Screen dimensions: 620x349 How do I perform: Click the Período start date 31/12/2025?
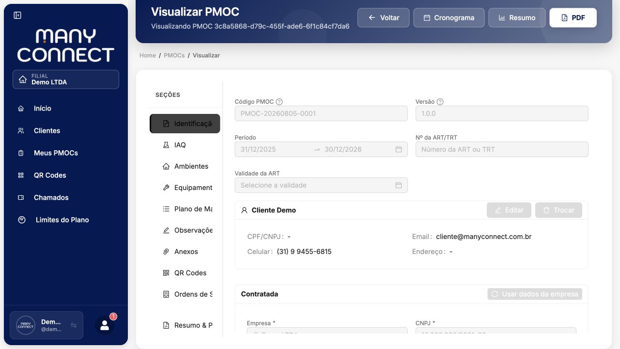click(258, 149)
